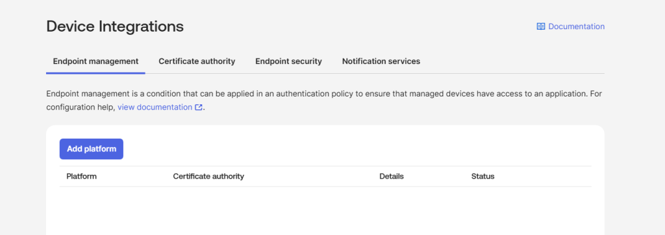Select the Endpoint security tab
The width and height of the screenshot is (665, 235).
pyautogui.click(x=288, y=62)
